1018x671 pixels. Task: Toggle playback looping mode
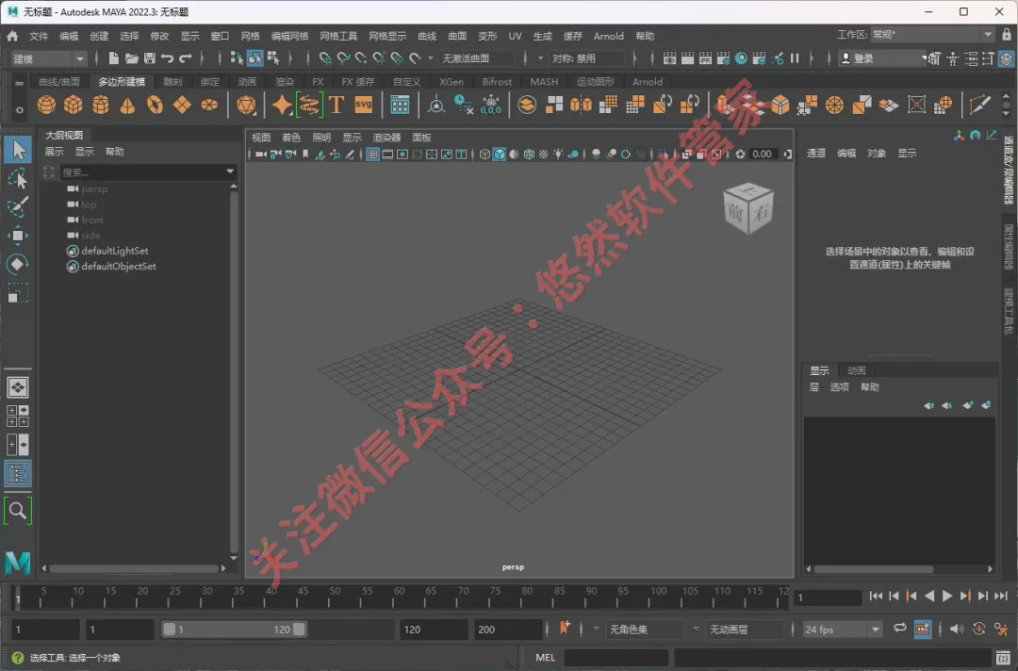tap(900, 629)
